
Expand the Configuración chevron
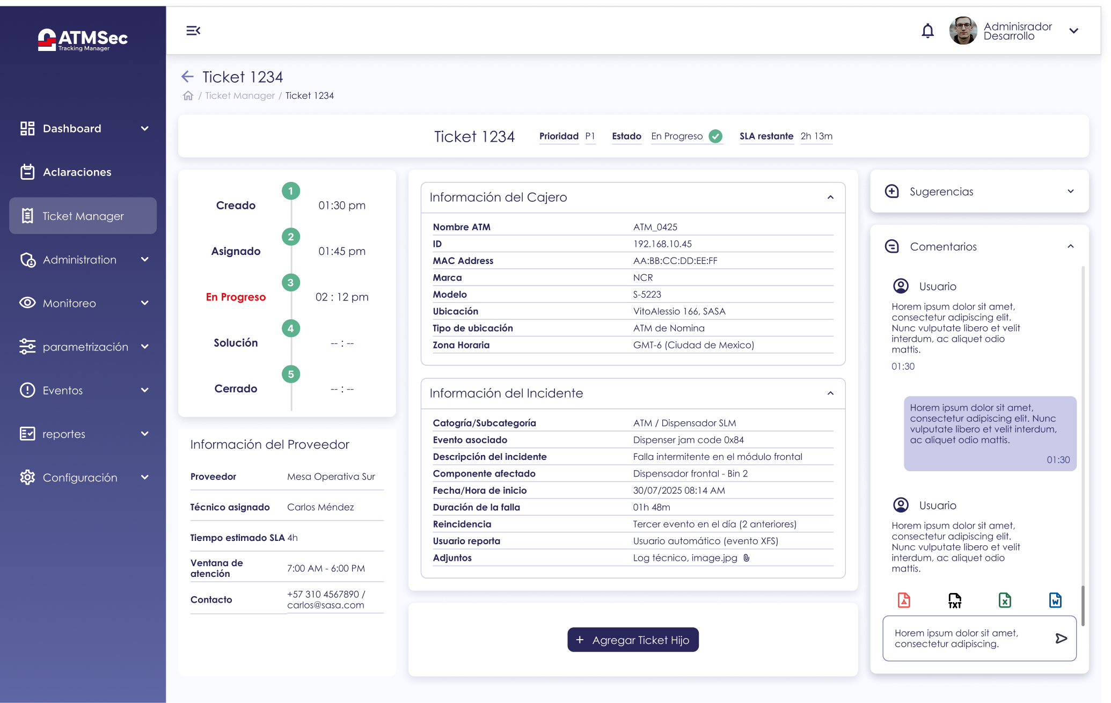point(144,477)
